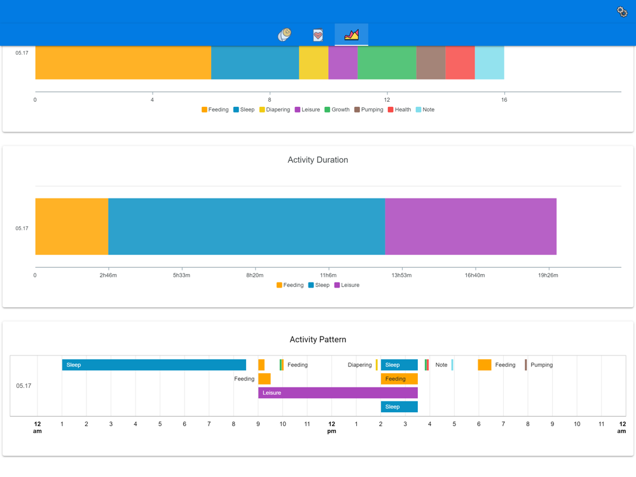Toggle Leisure in Activity Duration legend

[347, 286]
